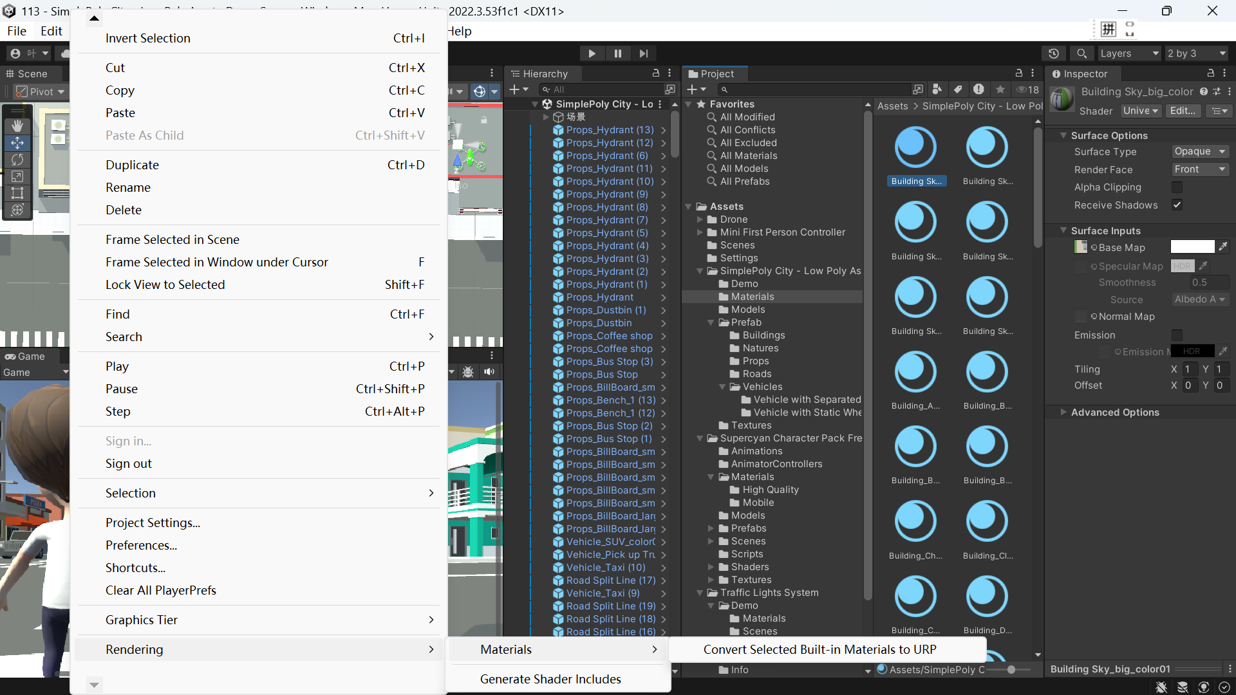Check the Normal Map checkbox
The image size is (1236, 695).
click(x=1081, y=316)
